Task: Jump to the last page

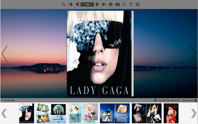Action: pyautogui.click(x=104, y=4)
